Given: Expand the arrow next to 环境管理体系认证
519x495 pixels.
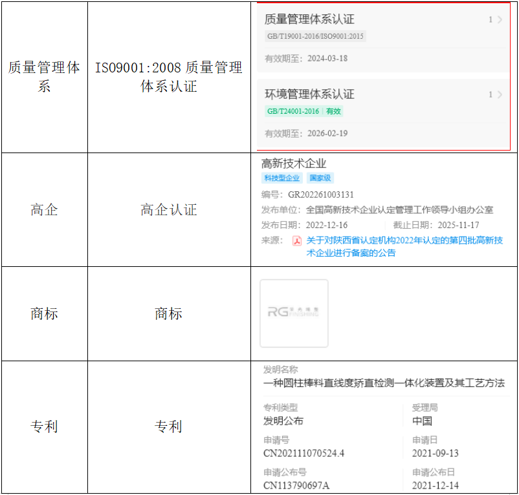Looking at the screenshot, I should tap(500, 94).
